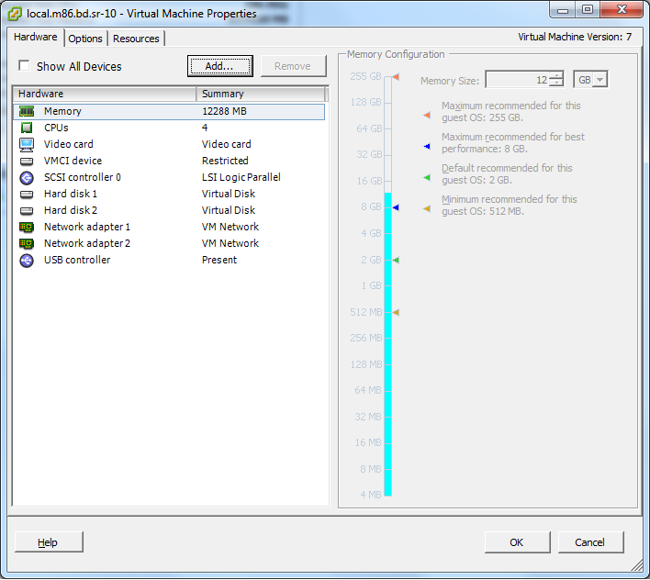Enable the Show All Devices checkbox
Image resolution: width=650 pixels, height=580 pixels.
click(x=25, y=66)
